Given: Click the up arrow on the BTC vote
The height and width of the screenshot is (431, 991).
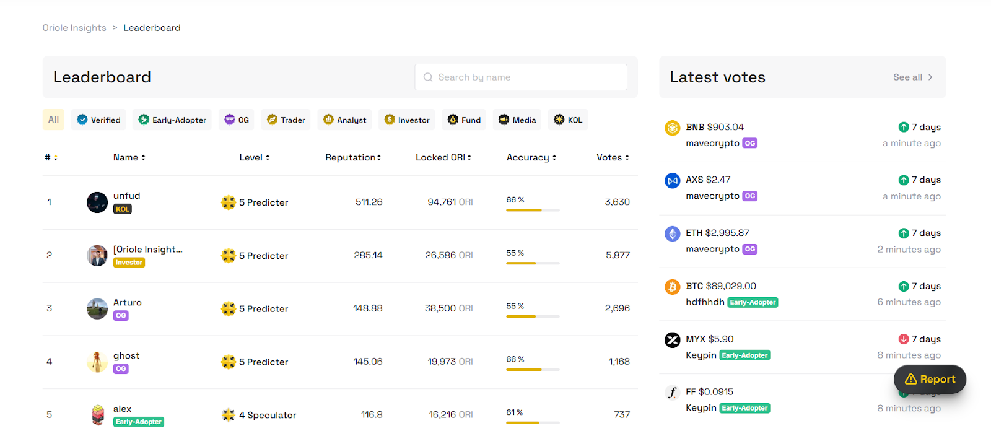Looking at the screenshot, I should point(904,286).
